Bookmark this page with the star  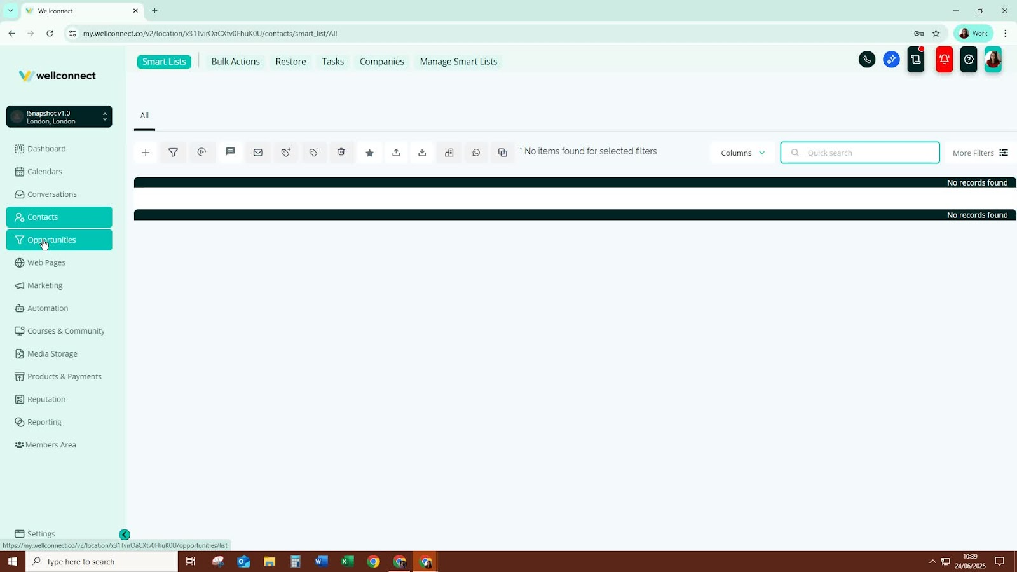(x=936, y=34)
